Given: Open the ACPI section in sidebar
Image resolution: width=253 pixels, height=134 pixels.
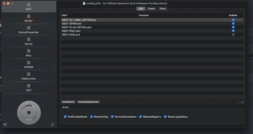Looking at the screenshot, I should pos(28,6).
